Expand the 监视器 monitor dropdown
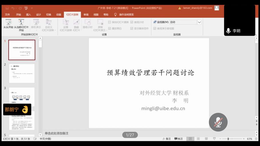 [199, 22]
